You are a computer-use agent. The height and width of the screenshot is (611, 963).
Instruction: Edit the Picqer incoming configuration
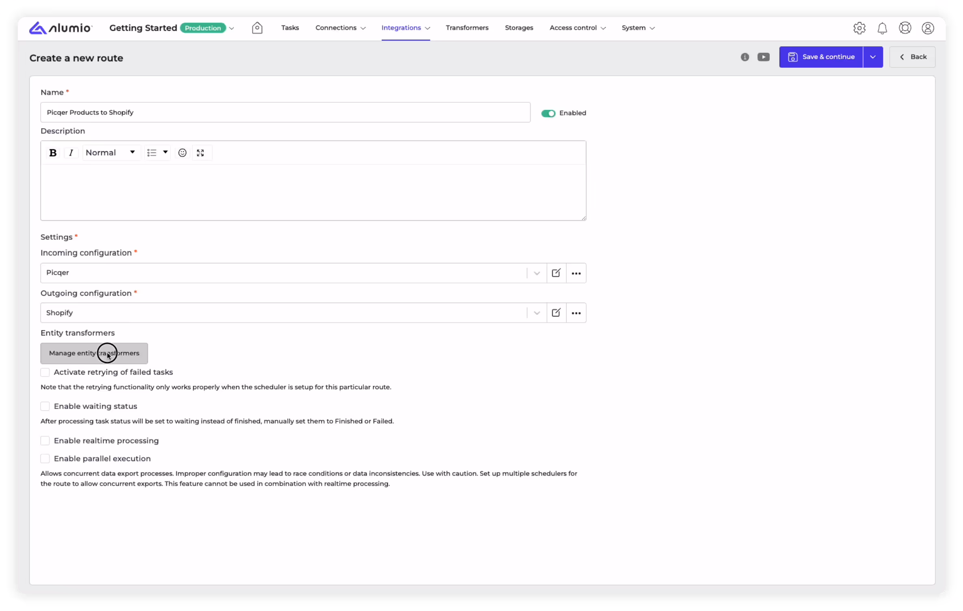[556, 273]
